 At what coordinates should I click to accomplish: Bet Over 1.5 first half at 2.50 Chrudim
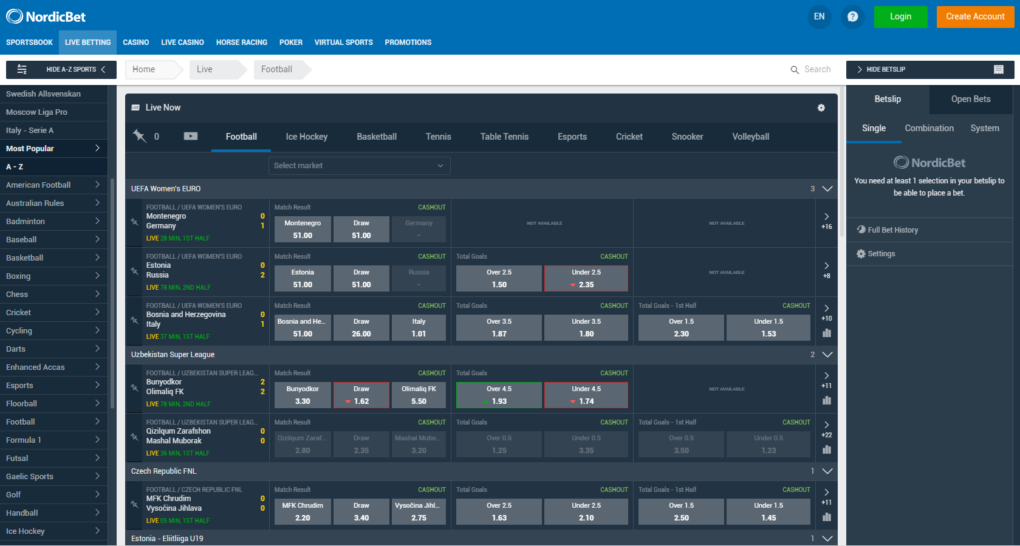click(681, 512)
